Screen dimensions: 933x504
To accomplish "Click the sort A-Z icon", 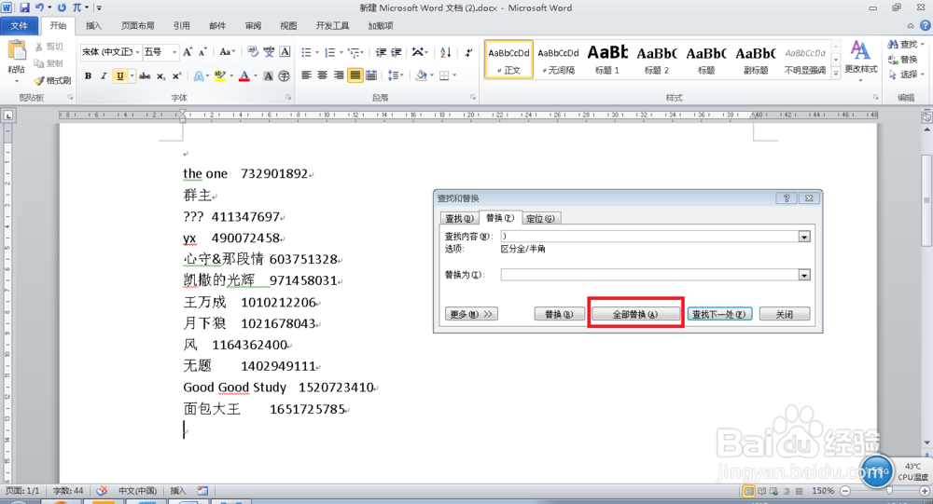I will pos(446,52).
